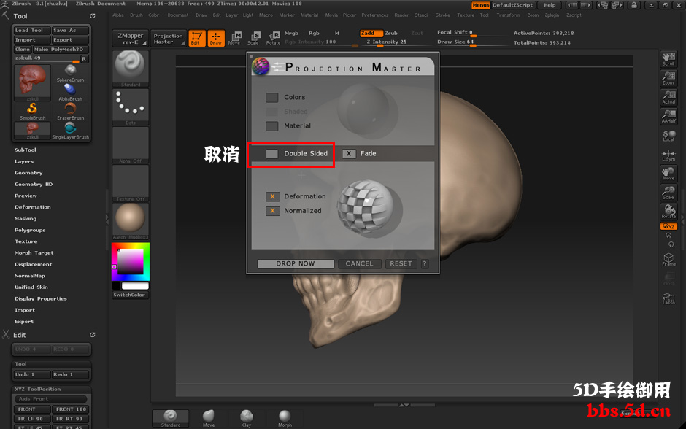Select Clay brush in bottom shelf
The height and width of the screenshot is (429, 686).
pyautogui.click(x=247, y=418)
